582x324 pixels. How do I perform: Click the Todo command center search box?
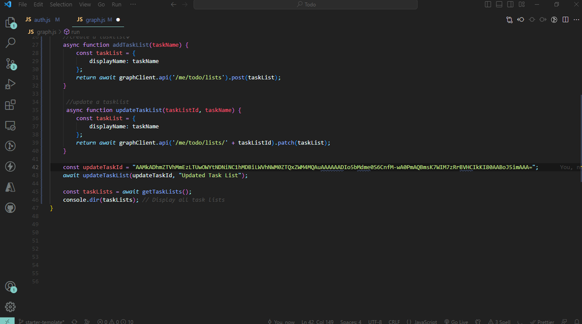pyautogui.click(x=305, y=5)
